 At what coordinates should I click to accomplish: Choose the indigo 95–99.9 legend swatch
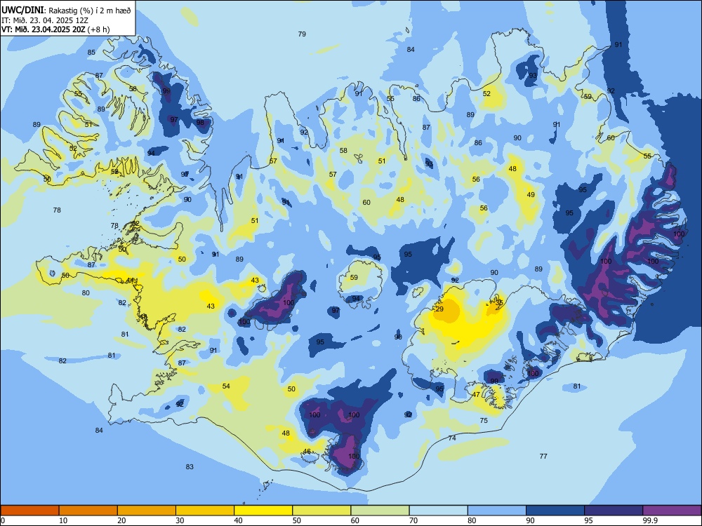click(614, 511)
